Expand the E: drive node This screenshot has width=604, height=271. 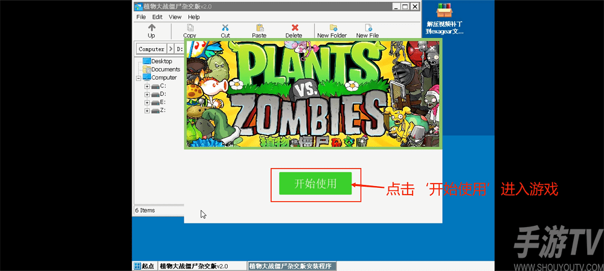pyautogui.click(x=147, y=102)
